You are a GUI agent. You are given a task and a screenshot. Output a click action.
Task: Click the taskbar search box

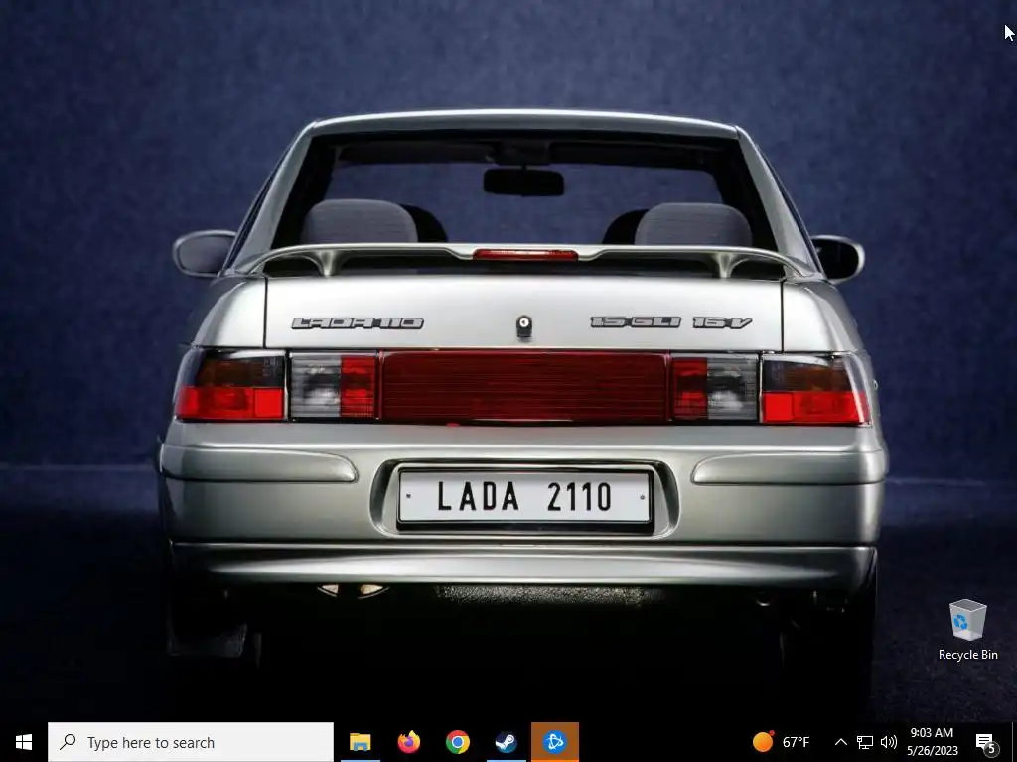pos(190,742)
